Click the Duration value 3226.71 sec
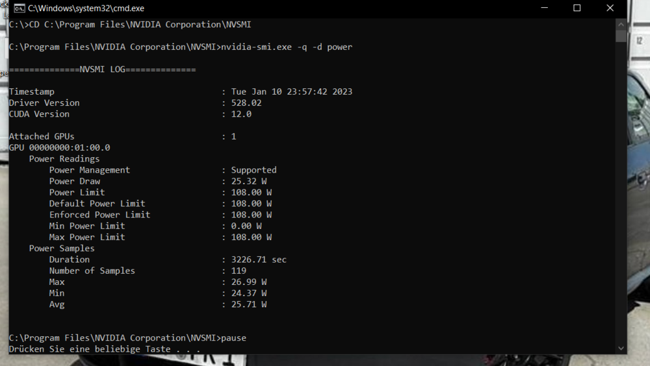This screenshot has width=650, height=366. pos(259,260)
